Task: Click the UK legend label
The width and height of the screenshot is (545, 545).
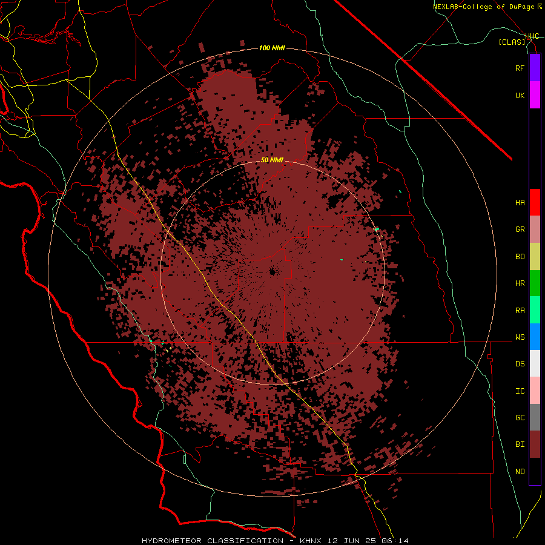Action: click(520, 95)
